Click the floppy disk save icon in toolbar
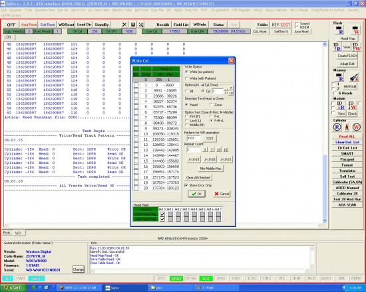This screenshot has height=292, width=366. pyautogui.click(x=133, y=25)
